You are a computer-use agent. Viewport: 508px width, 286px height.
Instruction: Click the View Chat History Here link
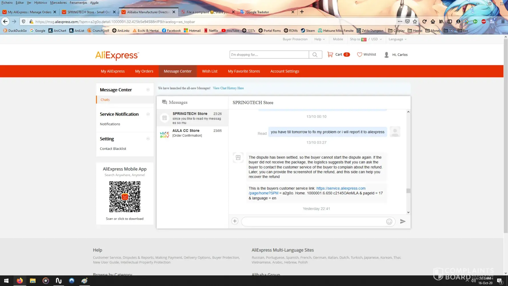[x=228, y=88]
